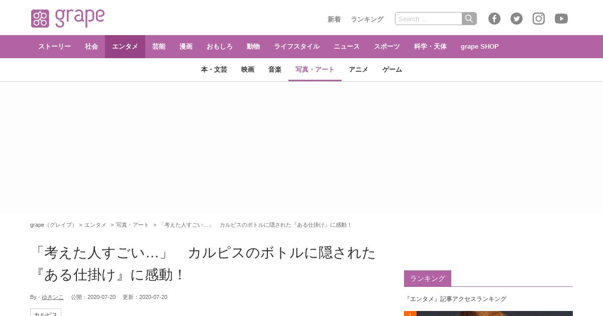Open the スポーツ category

(x=387, y=47)
